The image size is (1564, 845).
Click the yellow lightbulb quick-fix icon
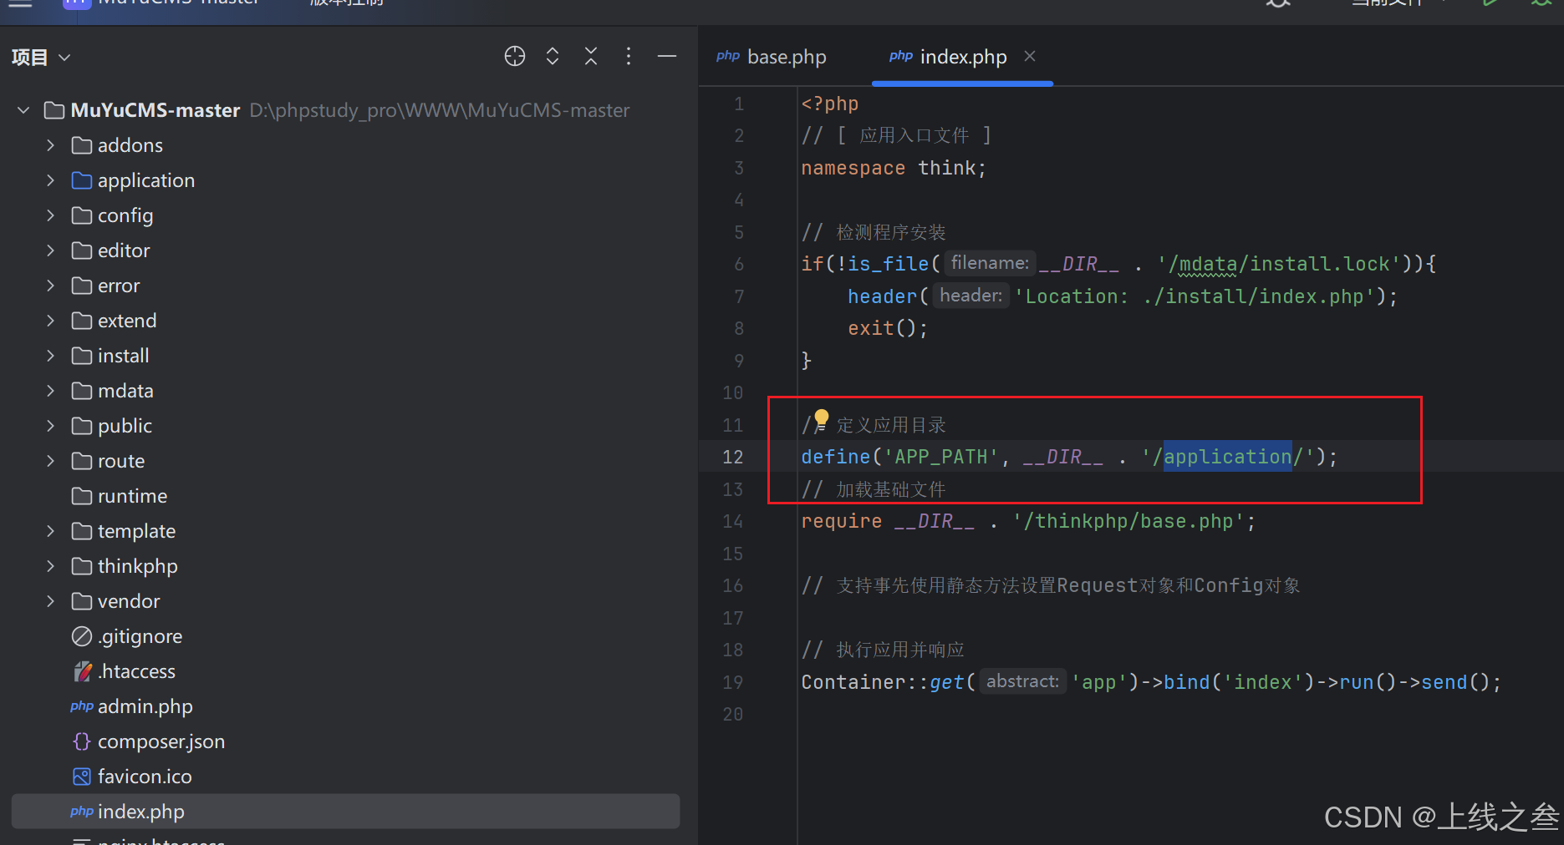tap(821, 418)
